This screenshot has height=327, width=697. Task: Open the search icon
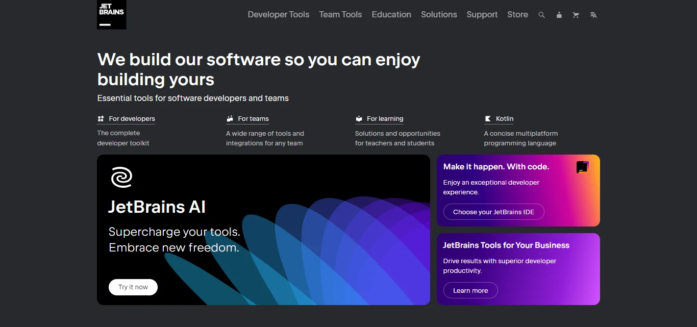click(541, 15)
